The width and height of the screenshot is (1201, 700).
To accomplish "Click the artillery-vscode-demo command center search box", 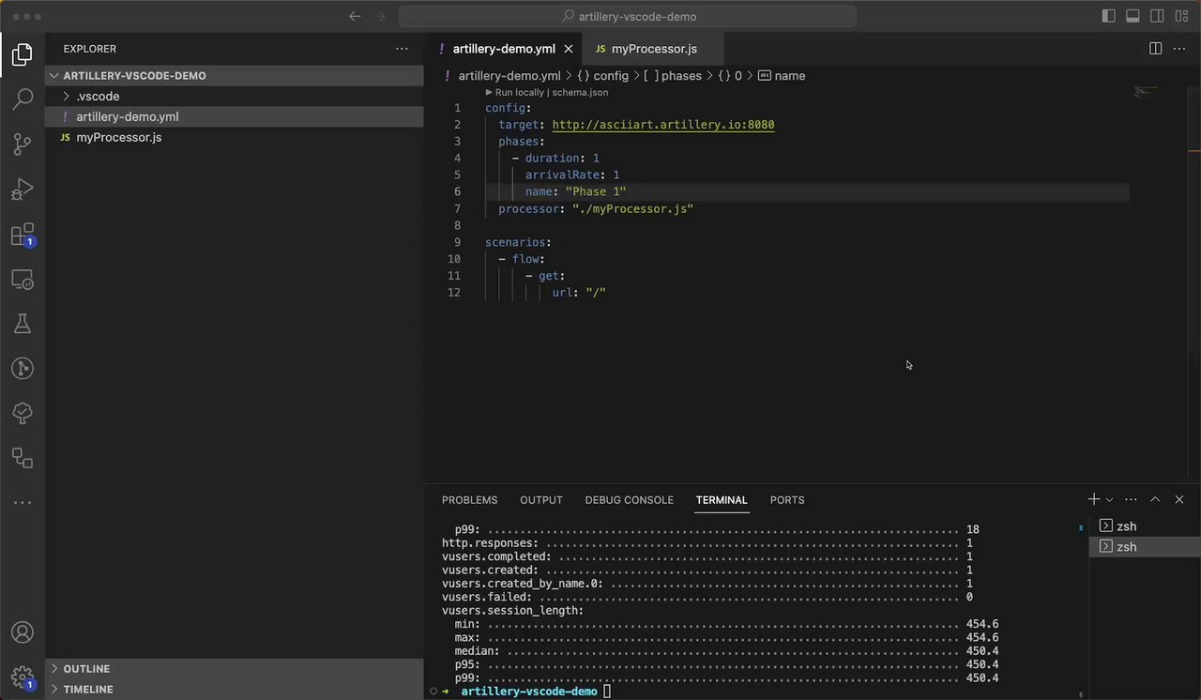I will [627, 16].
